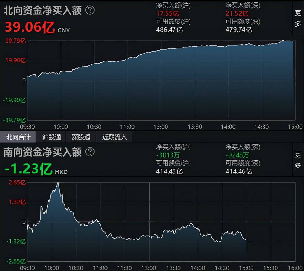This screenshot has width=304, height=271.
Task: Switch to the 沪股通 tab
Action: 51,137
